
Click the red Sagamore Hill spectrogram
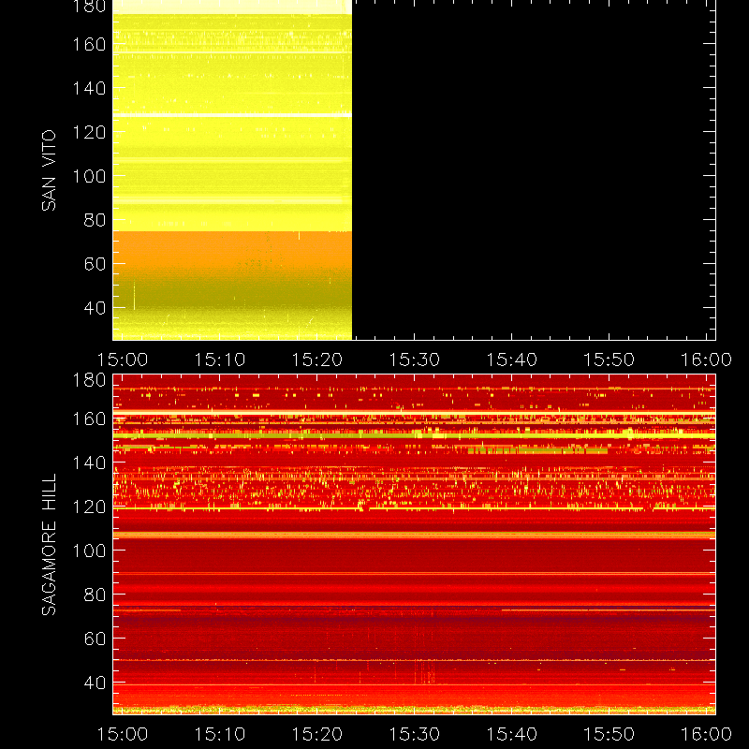414,545
